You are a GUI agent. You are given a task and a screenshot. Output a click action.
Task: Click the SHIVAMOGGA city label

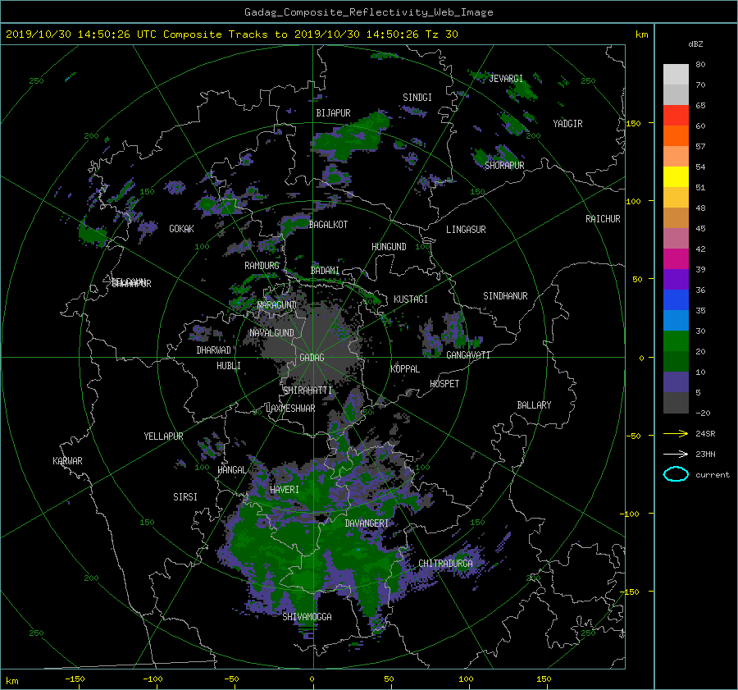[307, 616]
